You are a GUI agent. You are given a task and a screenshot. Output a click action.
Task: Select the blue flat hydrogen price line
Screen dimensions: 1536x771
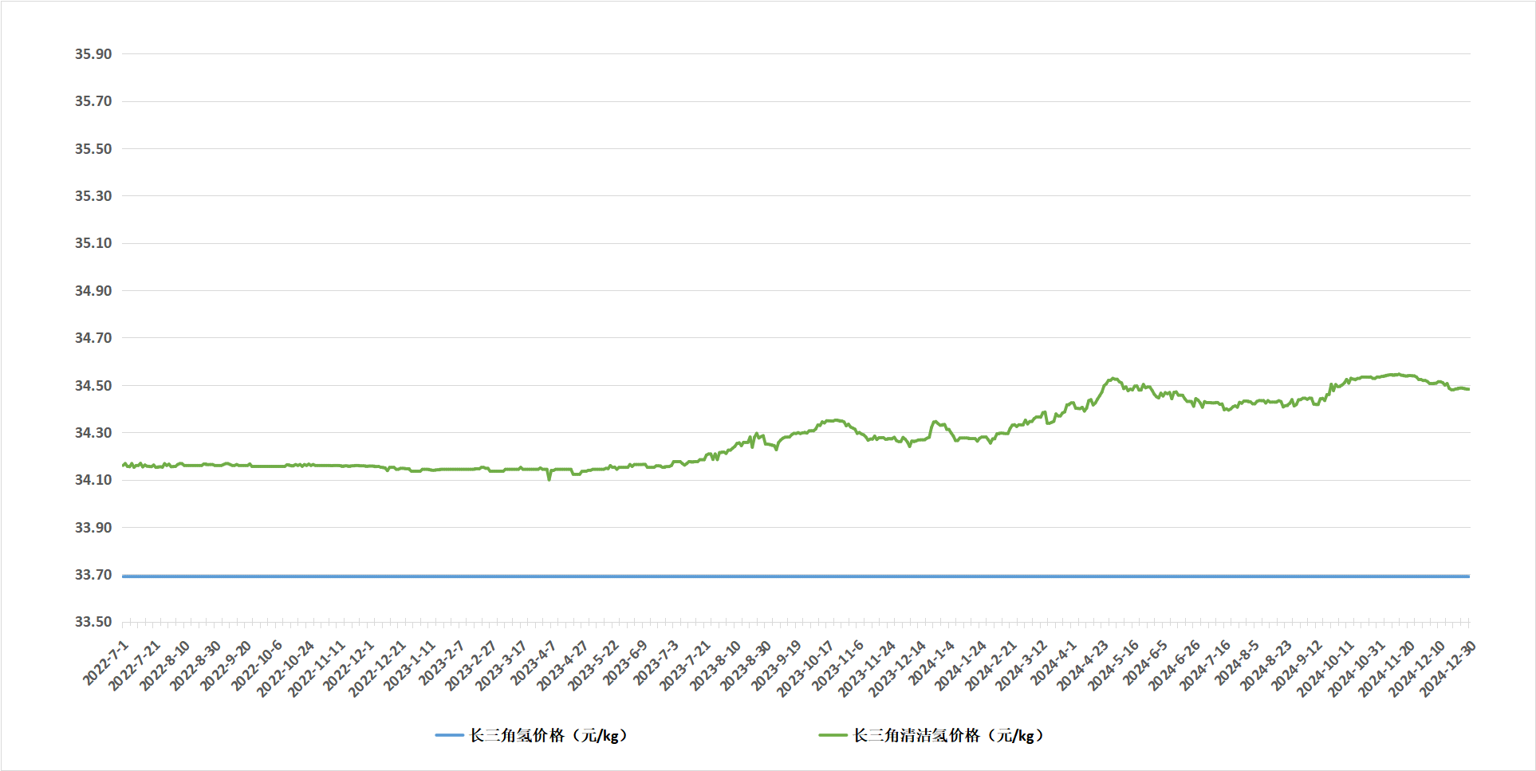click(796, 576)
